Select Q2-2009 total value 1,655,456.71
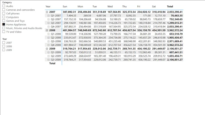This screenshot has height=115, width=205. (x=175, y=56)
